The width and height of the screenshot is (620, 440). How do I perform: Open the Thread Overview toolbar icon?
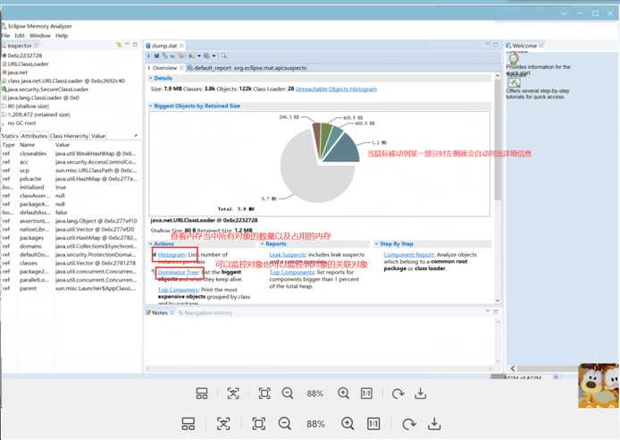click(180, 55)
